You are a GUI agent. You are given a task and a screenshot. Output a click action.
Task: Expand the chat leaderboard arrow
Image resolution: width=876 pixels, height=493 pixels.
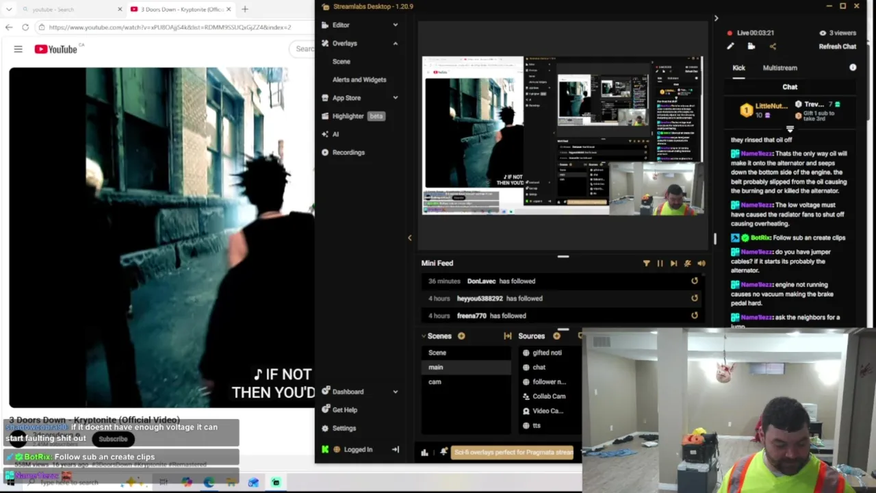point(790,129)
